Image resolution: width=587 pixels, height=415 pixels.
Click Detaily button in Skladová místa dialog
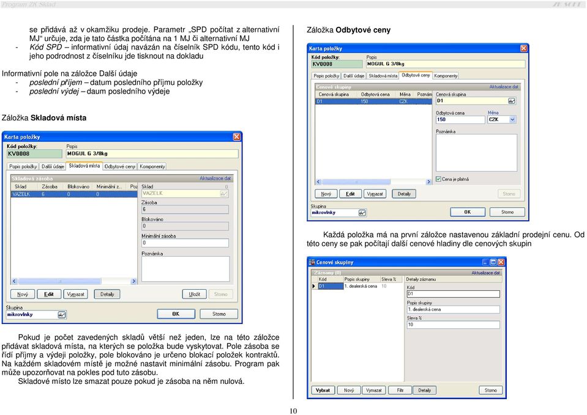click(x=107, y=295)
